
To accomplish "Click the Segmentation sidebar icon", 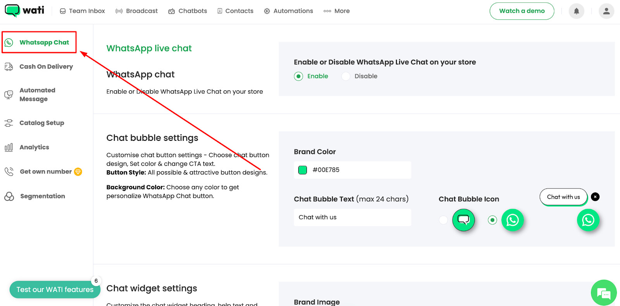I will (9, 196).
